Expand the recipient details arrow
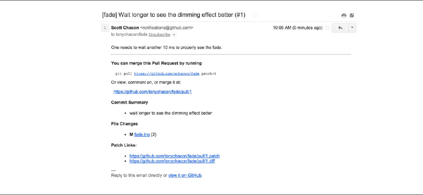The image size is (423, 195). (x=174, y=35)
